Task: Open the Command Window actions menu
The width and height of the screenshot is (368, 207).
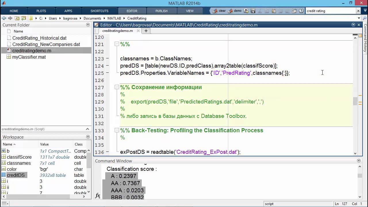Action: 359,161
